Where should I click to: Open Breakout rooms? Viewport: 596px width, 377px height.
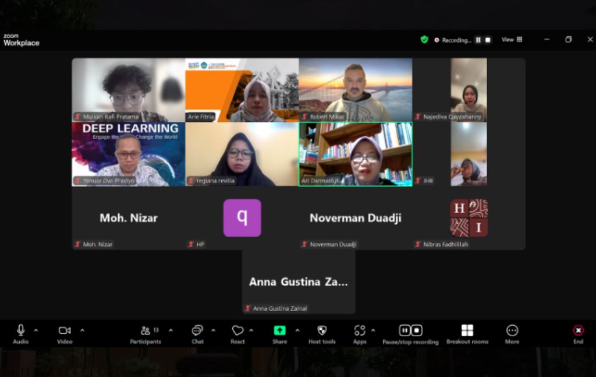pyautogui.click(x=467, y=334)
